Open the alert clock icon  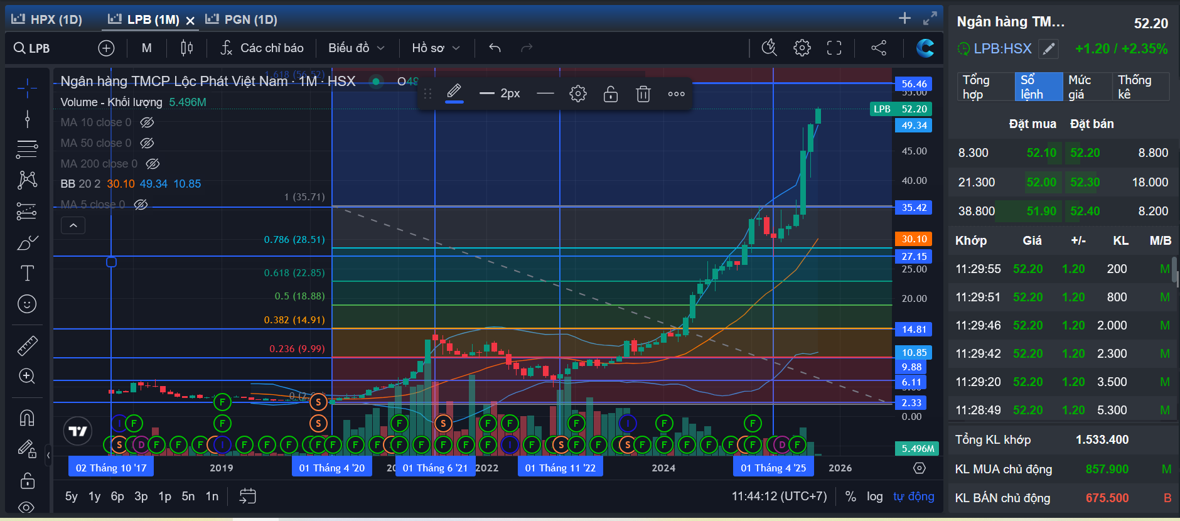point(769,48)
